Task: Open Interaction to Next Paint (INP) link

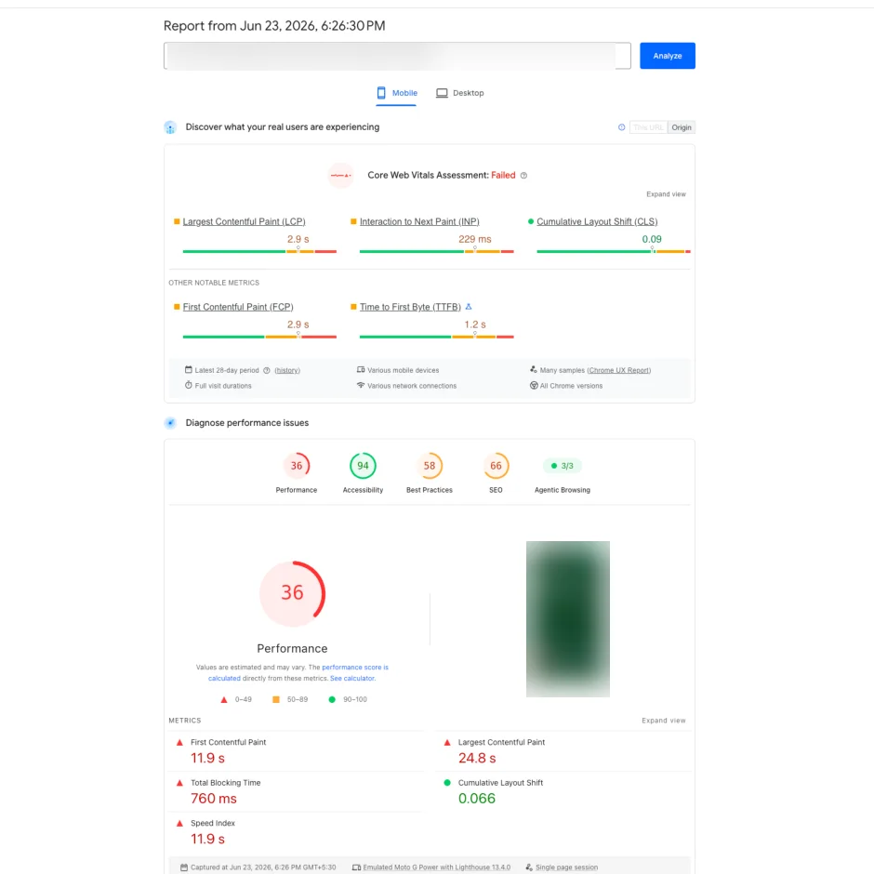Action: point(419,222)
